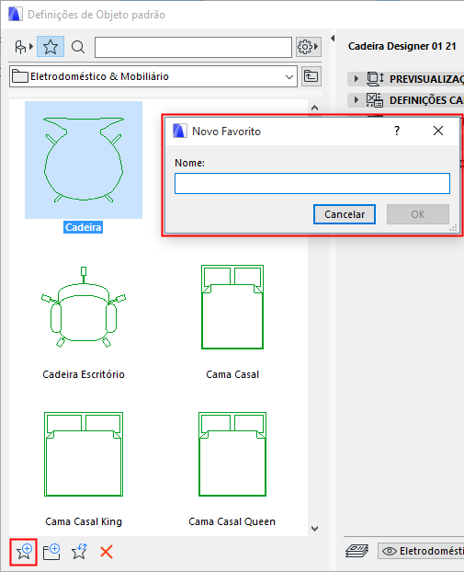Click the Cancelar button

pyautogui.click(x=345, y=214)
